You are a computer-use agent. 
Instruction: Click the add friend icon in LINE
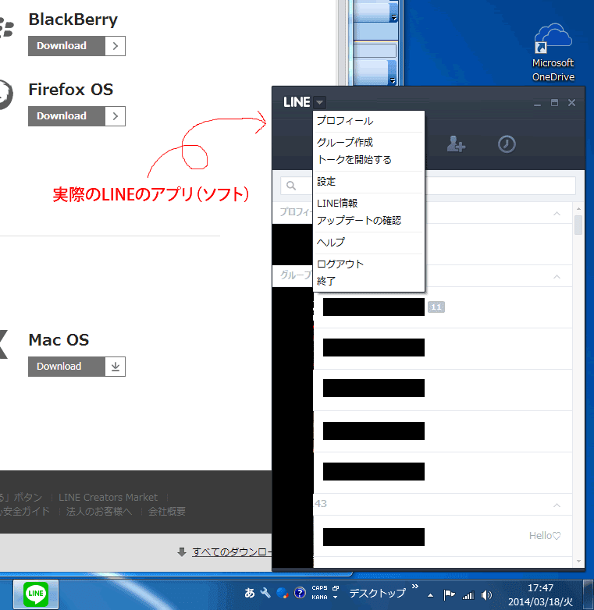pos(456,144)
